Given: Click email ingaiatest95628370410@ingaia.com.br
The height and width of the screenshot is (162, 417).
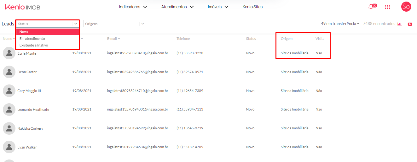Looking at the screenshot, I should (137, 53).
